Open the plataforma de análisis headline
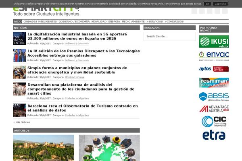The image size is (242, 161). pos(81,89)
